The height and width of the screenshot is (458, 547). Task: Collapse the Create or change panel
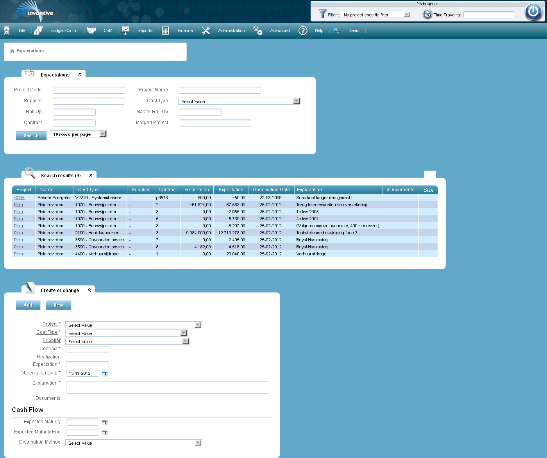[89, 290]
